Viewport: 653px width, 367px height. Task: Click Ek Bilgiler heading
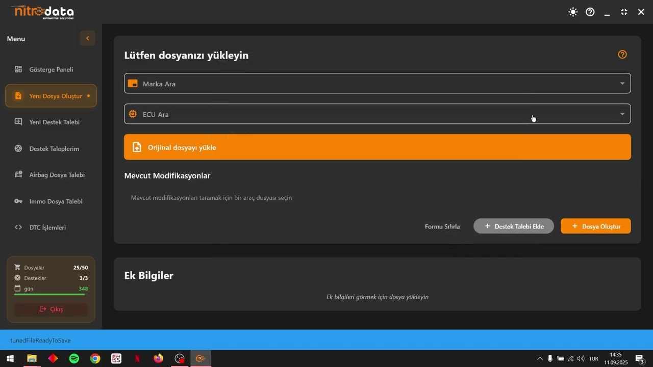tap(149, 276)
